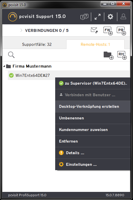This screenshot has width=133, height=200.
Task: Select host Win7Entx64DE#27 in the list
Action: [x=33, y=75]
